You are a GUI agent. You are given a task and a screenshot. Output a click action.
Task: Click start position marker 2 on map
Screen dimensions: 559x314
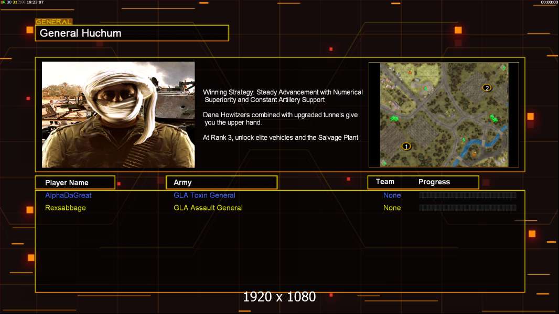pyautogui.click(x=487, y=88)
